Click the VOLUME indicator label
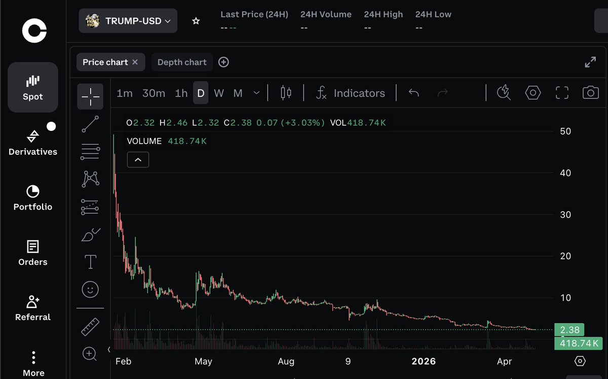 (x=144, y=141)
